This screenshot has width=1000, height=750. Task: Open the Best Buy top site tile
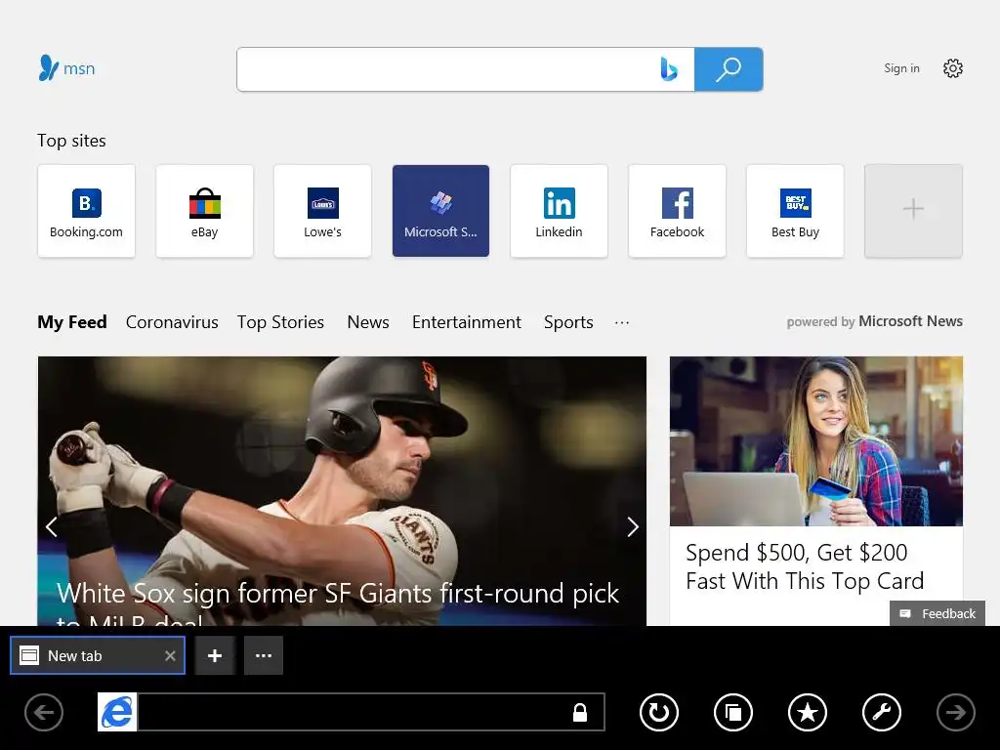tap(795, 211)
